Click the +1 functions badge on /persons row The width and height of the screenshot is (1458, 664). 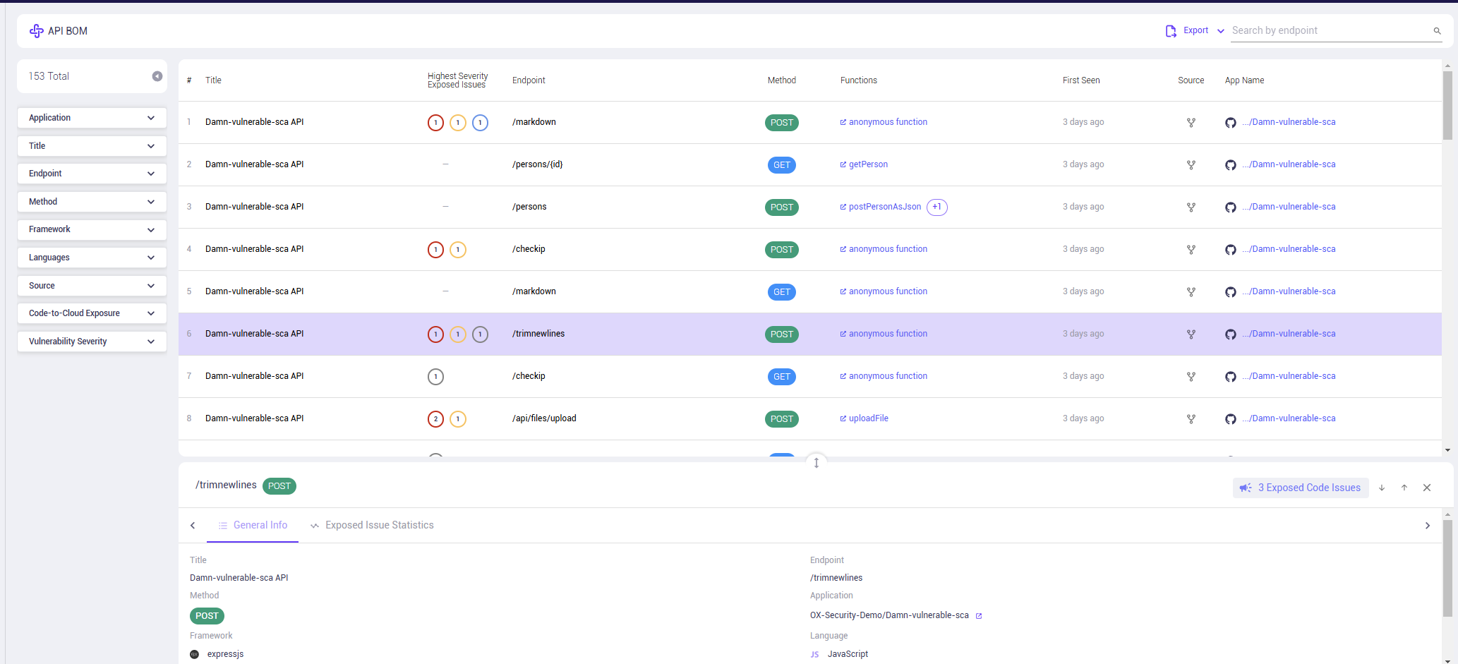click(937, 207)
